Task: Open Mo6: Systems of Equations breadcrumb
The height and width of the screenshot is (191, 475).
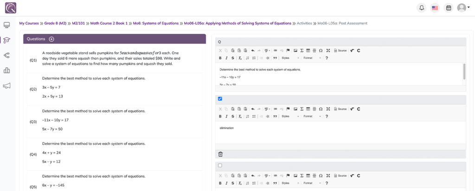Action: click(x=156, y=23)
